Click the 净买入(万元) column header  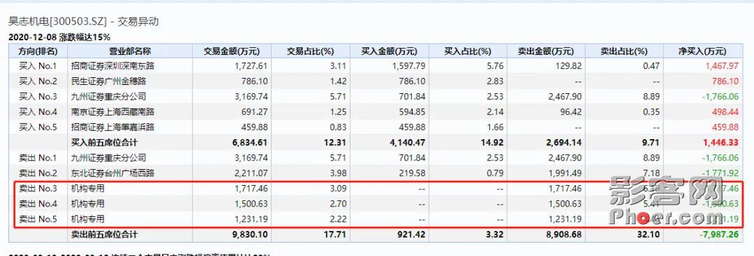point(702,51)
